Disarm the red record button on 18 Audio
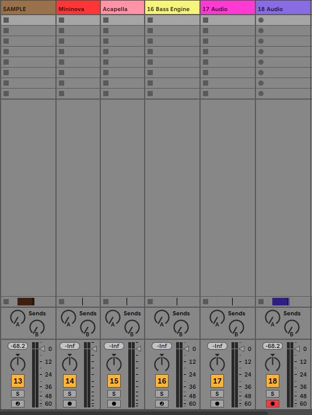The width and height of the screenshot is (312, 415). point(272,403)
